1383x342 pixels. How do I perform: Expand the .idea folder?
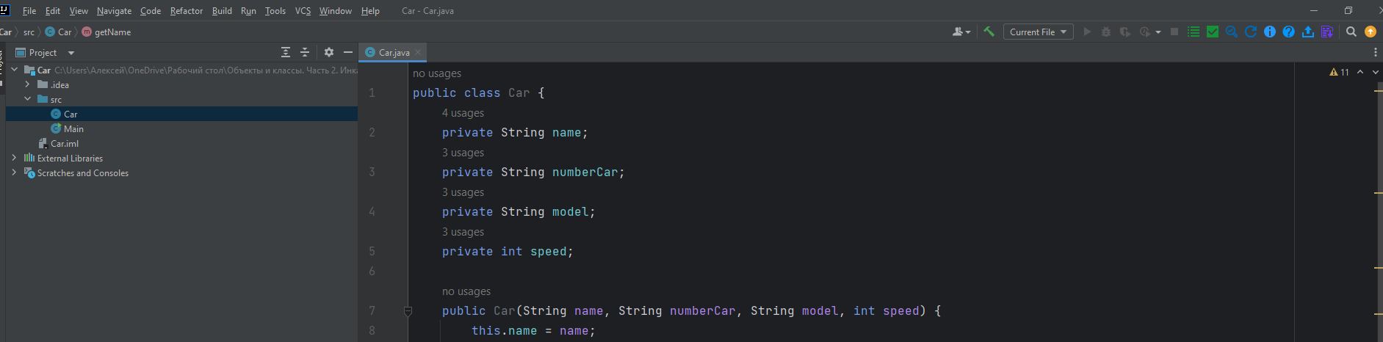pyautogui.click(x=27, y=84)
